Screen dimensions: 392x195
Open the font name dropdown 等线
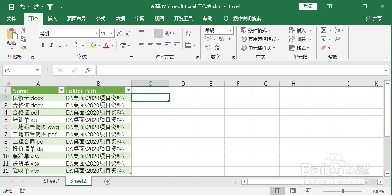pos(97,34)
